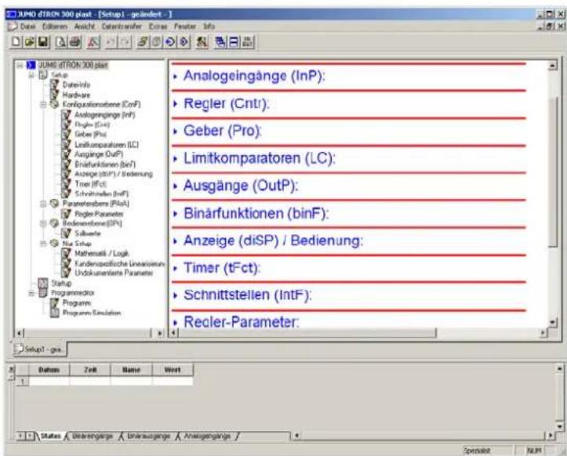
Task: Select the Status bottom tab
Action: 50,436
